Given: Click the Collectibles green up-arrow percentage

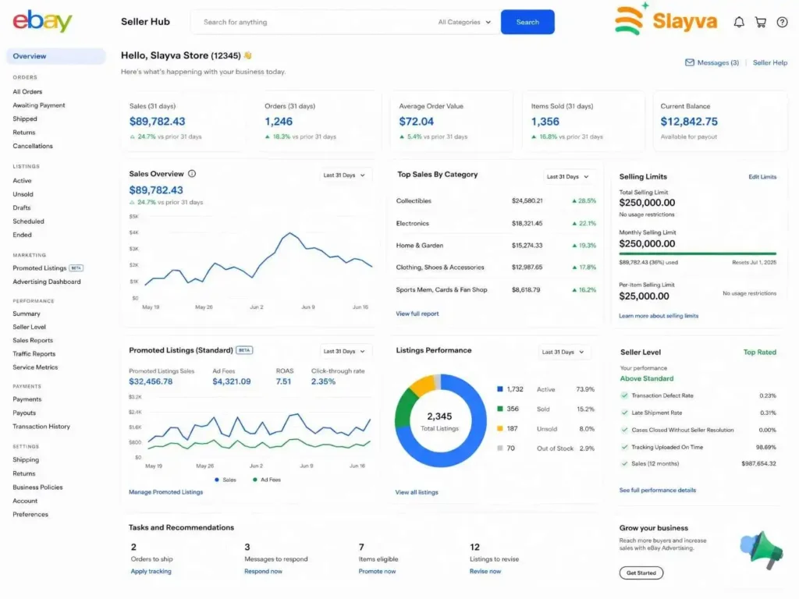Looking at the screenshot, I should tap(584, 200).
